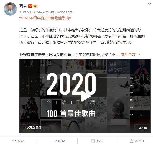The height and width of the screenshot is (144, 153).
Task: Open hashtag #2020华语年度100首最佳歌曲#
Action: click(45, 18)
